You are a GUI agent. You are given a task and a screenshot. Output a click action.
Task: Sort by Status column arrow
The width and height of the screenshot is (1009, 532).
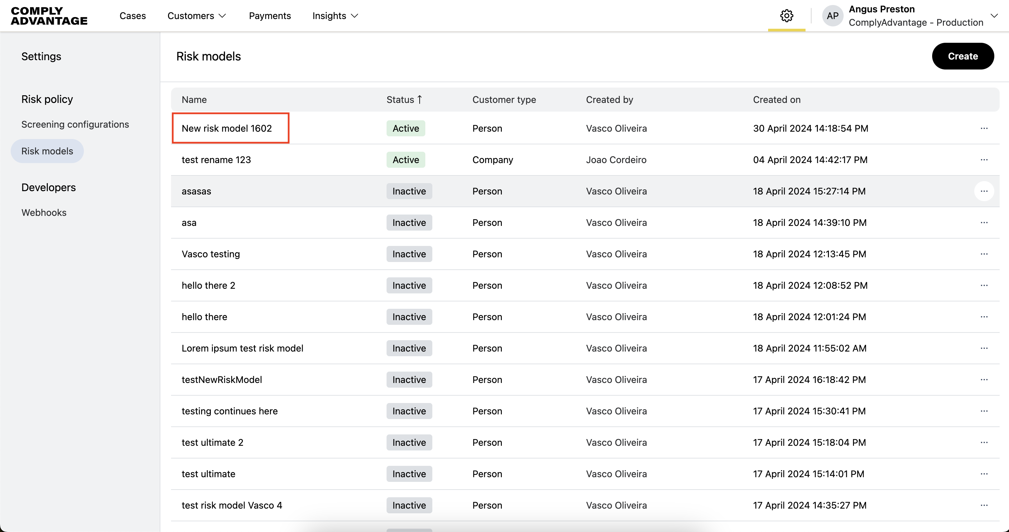420,100
